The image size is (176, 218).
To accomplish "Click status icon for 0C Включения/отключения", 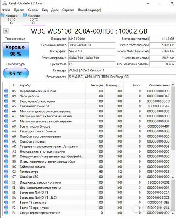I will click(x=6, y=101).
